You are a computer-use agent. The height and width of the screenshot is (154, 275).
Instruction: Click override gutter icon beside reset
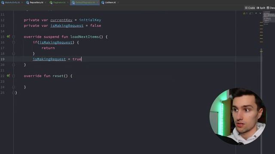(x=8, y=76)
